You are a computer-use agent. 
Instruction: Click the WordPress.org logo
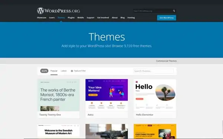pyautogui.click(x=59, y=11)
